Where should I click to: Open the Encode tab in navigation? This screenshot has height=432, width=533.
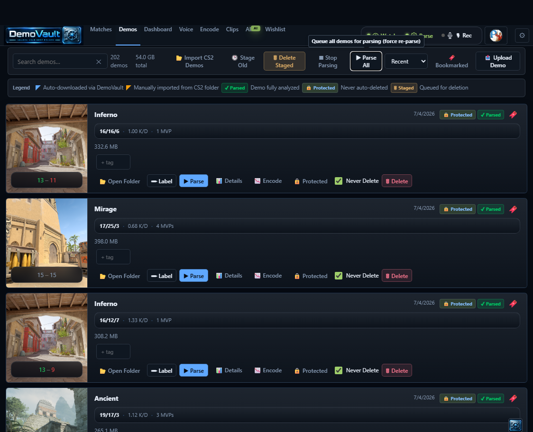coord(210,29)
